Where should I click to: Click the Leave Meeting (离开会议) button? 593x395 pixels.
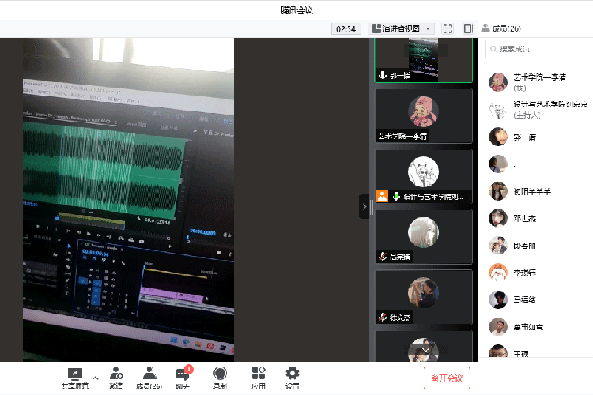[447, 378]
